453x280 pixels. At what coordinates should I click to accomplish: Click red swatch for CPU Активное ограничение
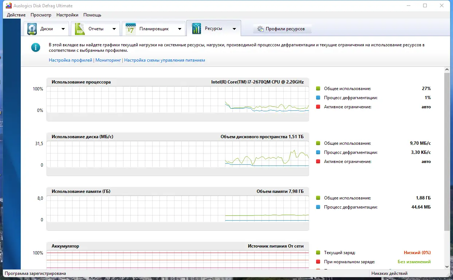pos(318,107)
